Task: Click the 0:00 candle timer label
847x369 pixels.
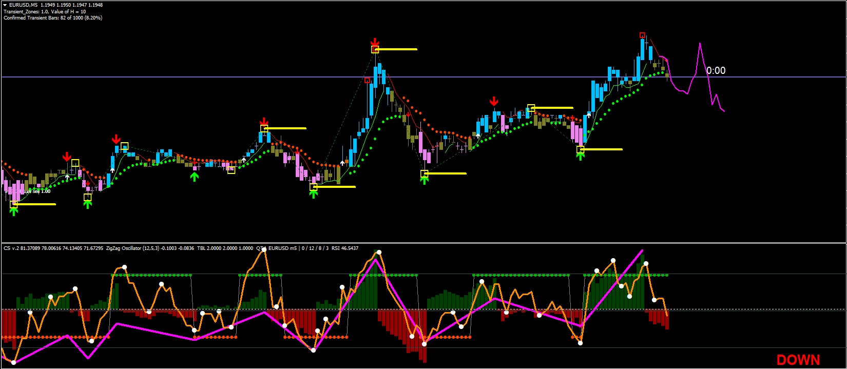Action: 716,70
